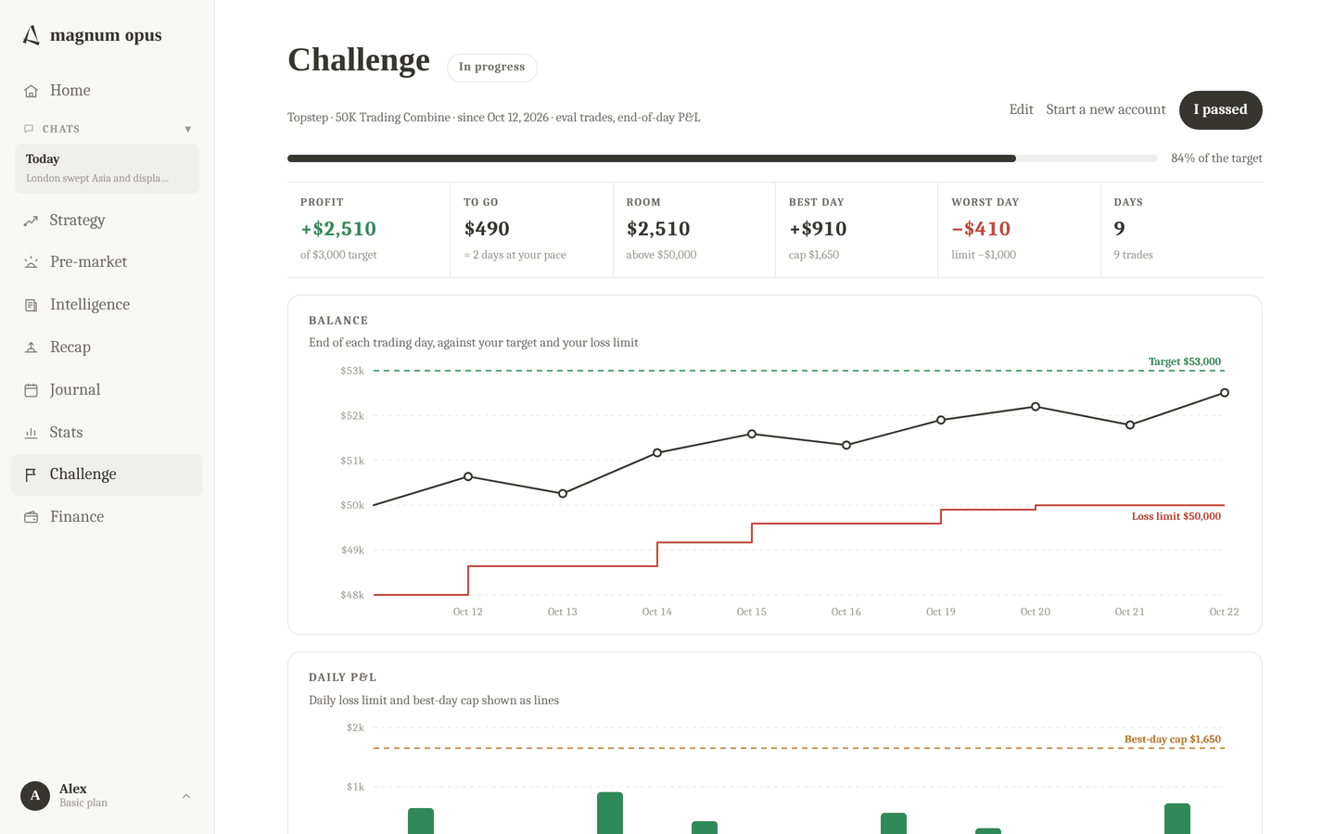Image resolution: width=1335 pixels, height=834 pixels.
Task: Click the Home house icon
Action: click(x=31, y=91)
